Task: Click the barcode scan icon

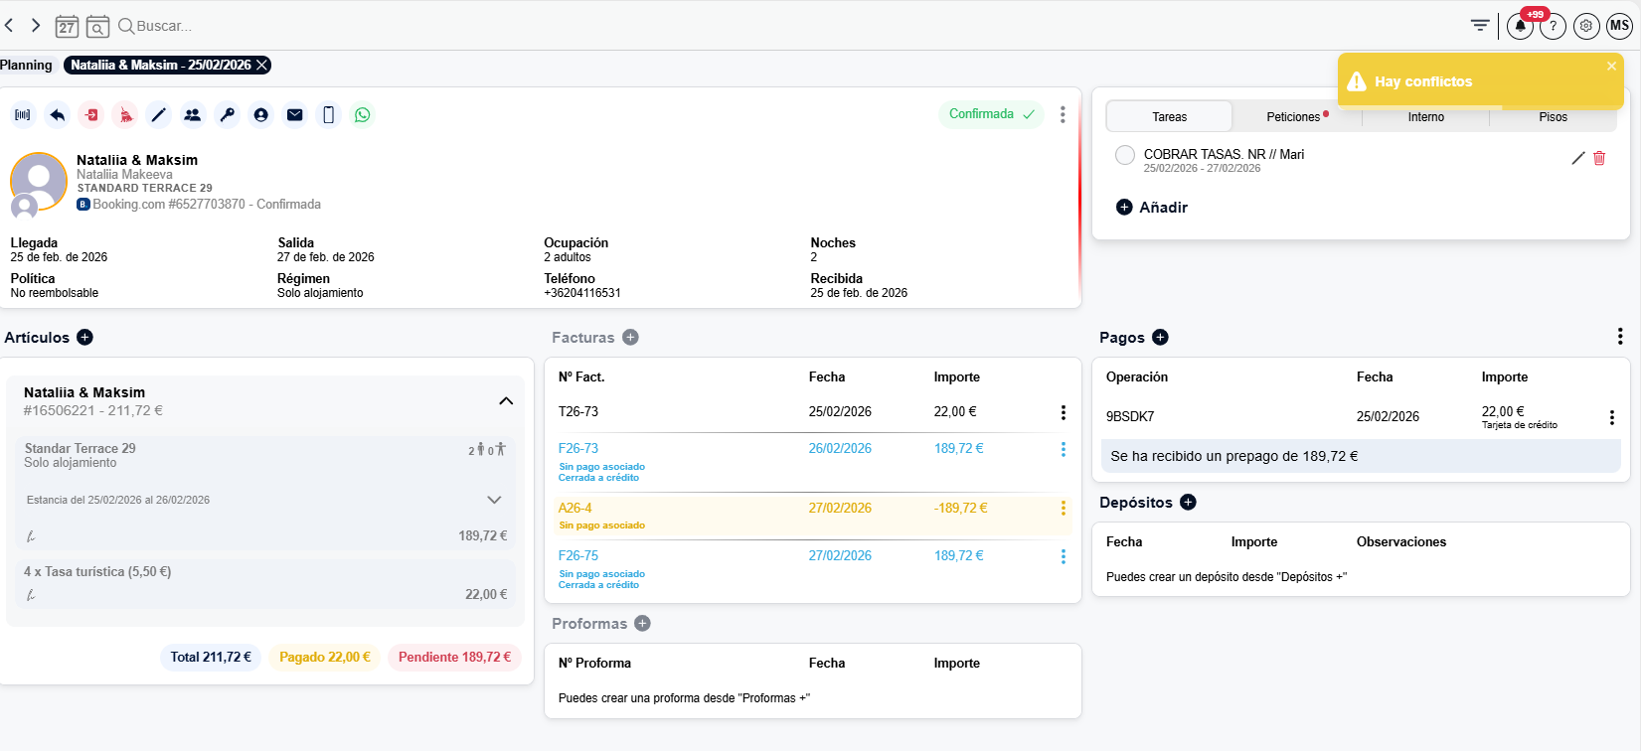Action: (23, 115)
